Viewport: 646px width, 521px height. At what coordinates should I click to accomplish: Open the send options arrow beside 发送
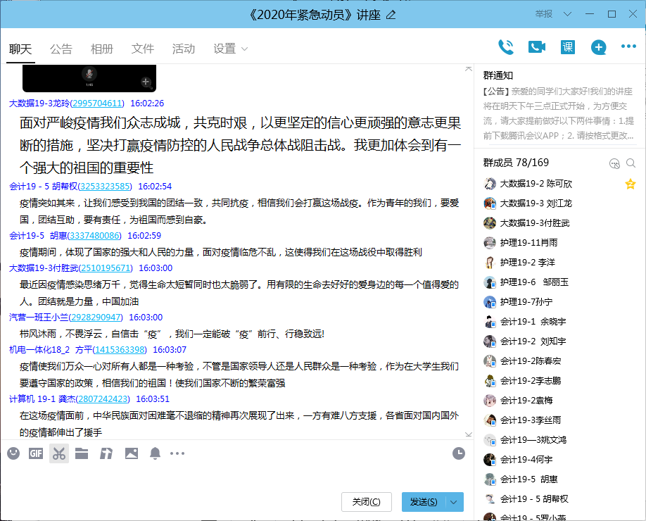[x=454, y=502]
